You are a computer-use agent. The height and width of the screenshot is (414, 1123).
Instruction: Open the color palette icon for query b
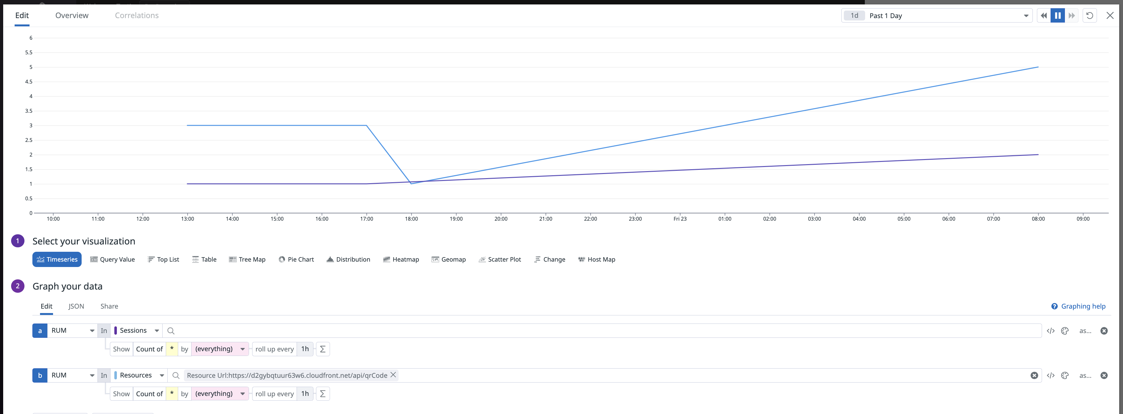[x=1065, y=376]
